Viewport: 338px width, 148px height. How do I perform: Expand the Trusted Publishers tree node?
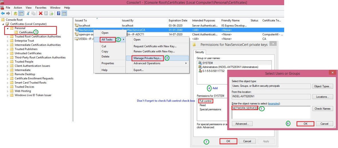pos(8,49)
